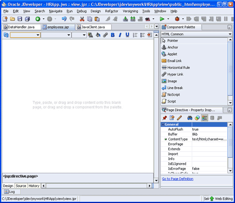
Task: Select the Image component in palette
Action: (x=172, y=81)
